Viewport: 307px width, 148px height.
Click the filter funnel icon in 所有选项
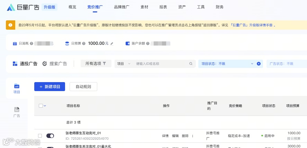(105, 63)
